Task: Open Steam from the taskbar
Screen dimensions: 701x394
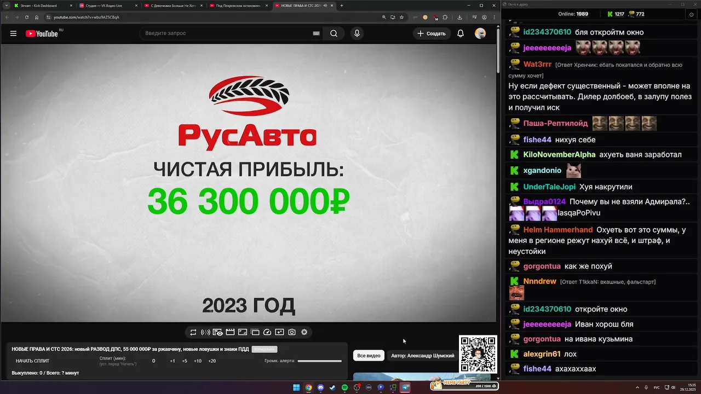Action: (x=332, y=387)
